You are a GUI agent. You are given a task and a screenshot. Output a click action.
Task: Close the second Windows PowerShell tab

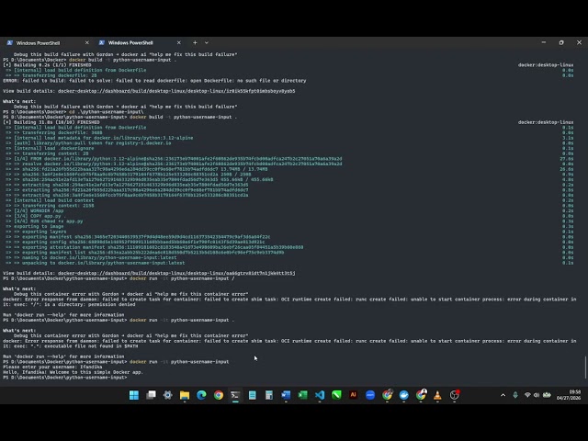(179, 43)
